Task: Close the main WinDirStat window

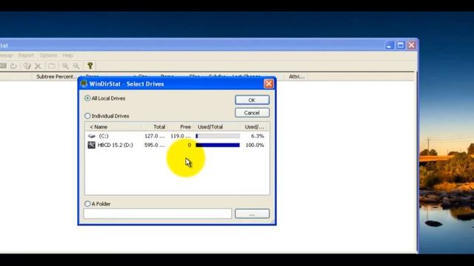Action: point(412,46)
